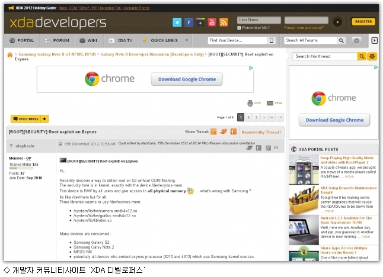Click the login arrow button
The image size is (383, 277).
coord(337,22)
